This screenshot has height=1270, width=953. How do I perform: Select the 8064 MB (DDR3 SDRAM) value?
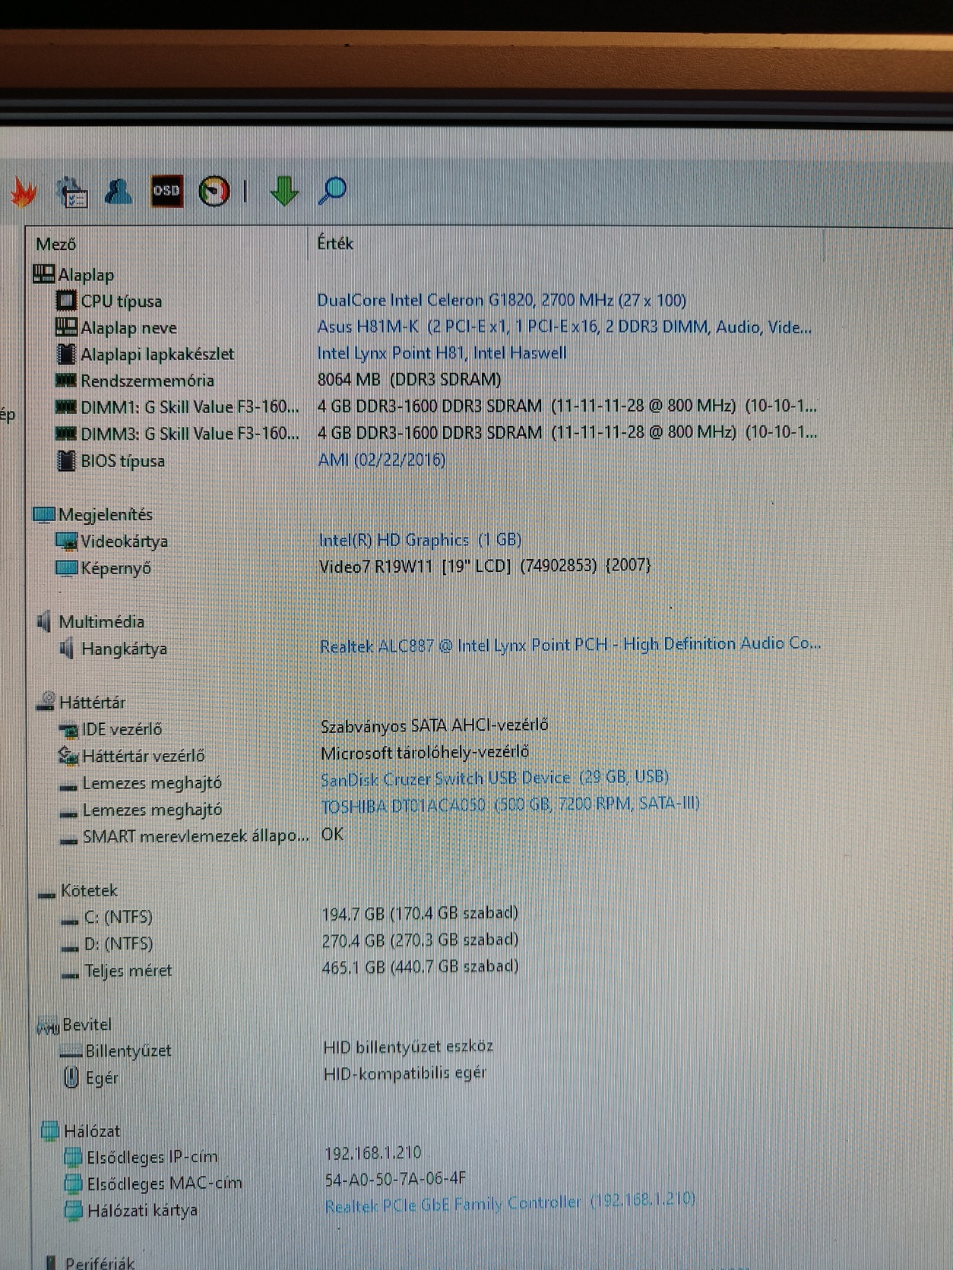(x=409, y=380)
